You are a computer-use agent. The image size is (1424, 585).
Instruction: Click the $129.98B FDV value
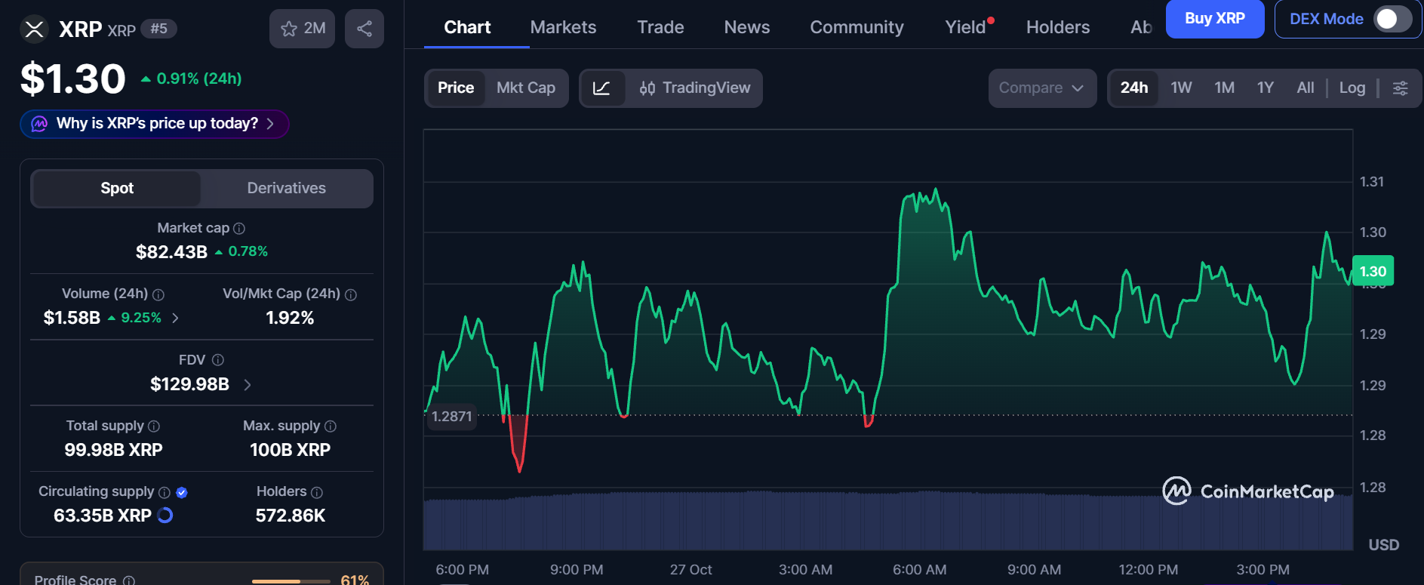[x=189, y=384]
